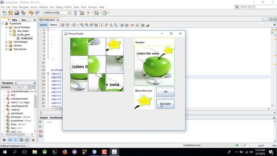Click the Output settings icon below Stop
The image size is (277, 156).
[x=40, y=136]
